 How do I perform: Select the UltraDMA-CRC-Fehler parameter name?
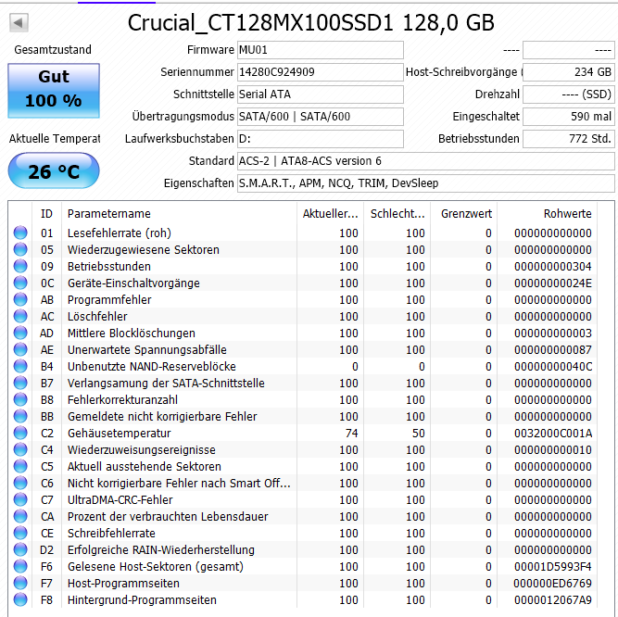point(120,500)
